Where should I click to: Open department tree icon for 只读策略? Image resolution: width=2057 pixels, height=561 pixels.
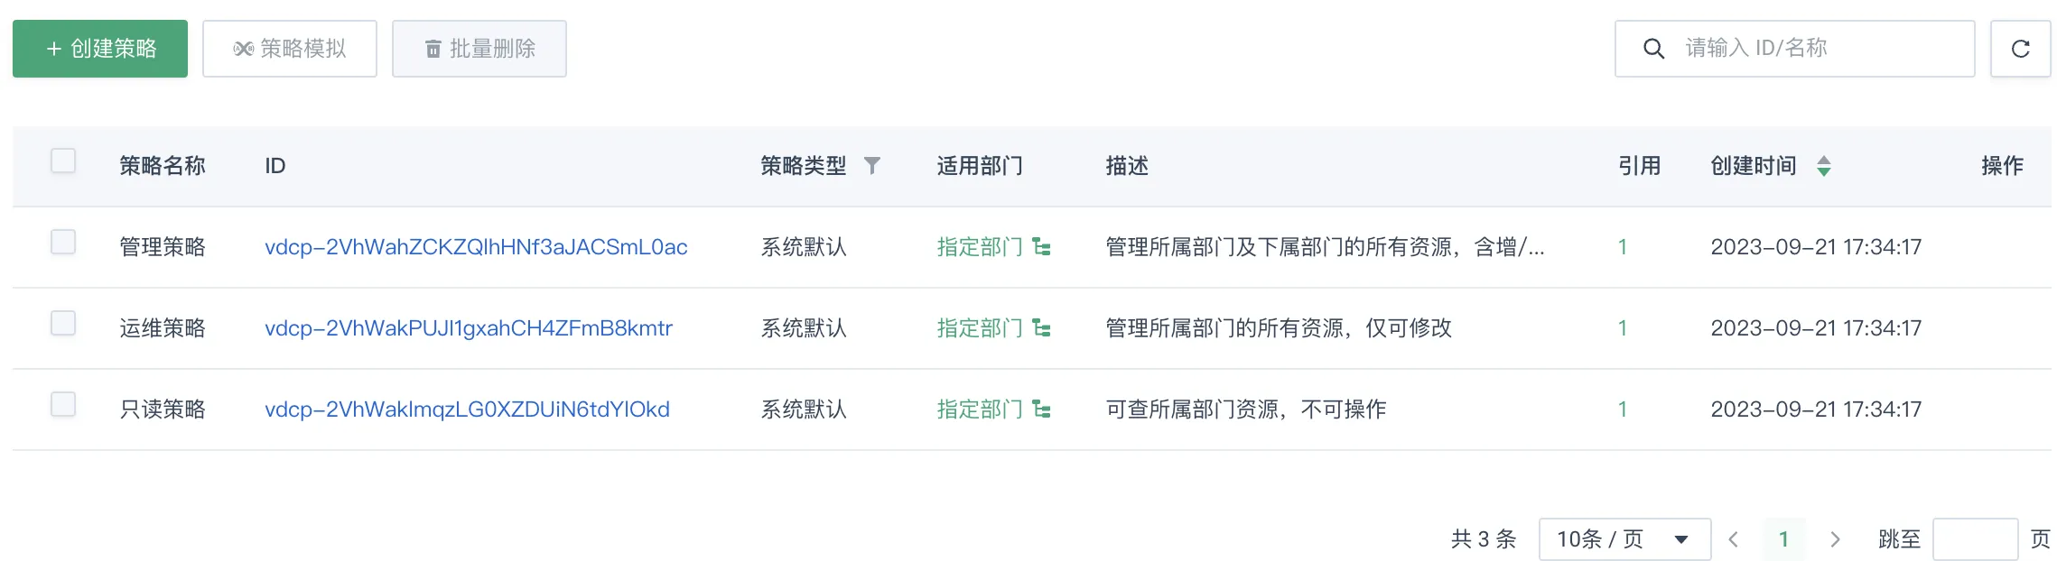(x=1041, y=409)
